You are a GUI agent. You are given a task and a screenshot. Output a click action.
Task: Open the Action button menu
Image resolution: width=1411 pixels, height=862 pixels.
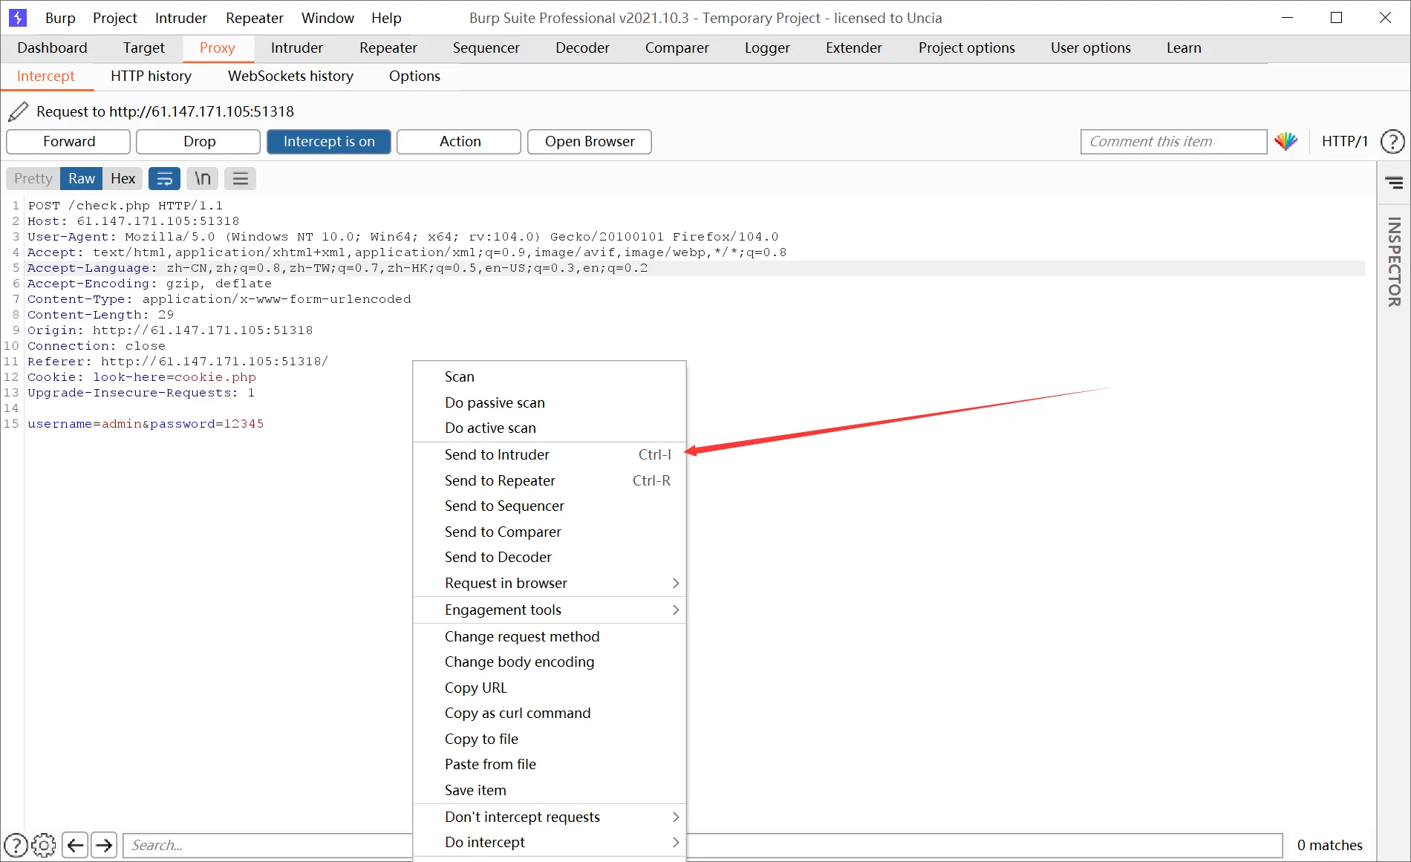pyautogui.click(x=460, y=141)
